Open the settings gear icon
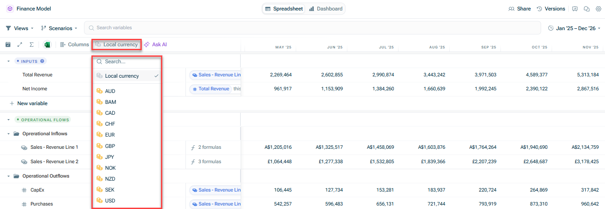 (598, 9)
